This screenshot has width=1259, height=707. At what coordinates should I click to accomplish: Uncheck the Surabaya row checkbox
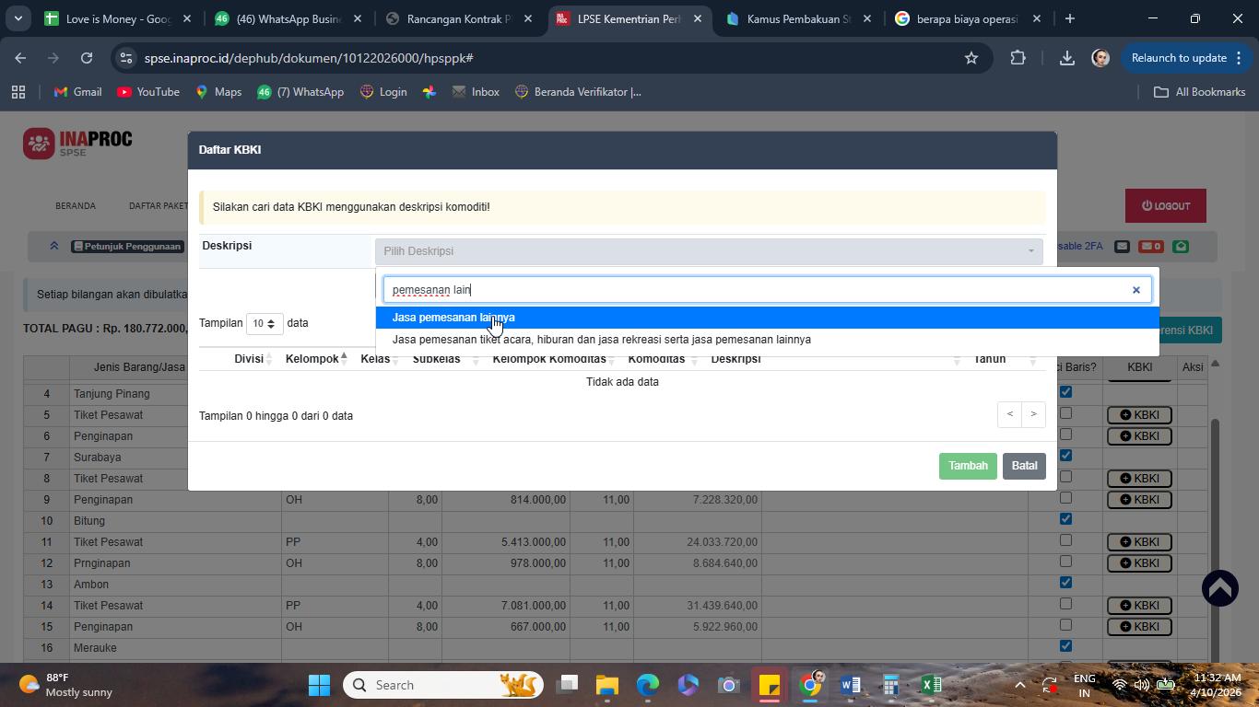click(x=1065, y=456)
